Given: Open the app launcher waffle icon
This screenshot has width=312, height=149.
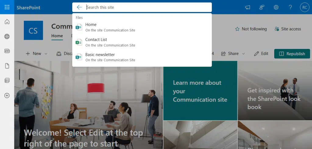Looking at the screenshot, I should (7, 7).
